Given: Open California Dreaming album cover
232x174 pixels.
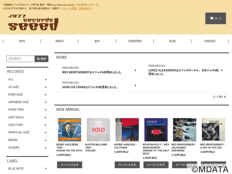Looking at the screenshot, I should [185, 130].
